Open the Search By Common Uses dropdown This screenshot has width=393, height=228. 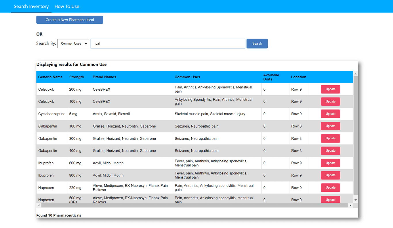[x=73, y=43]
